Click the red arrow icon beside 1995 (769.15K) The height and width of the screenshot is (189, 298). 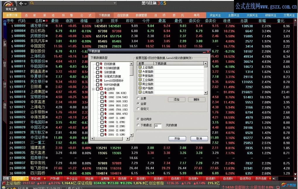point(105,110)
